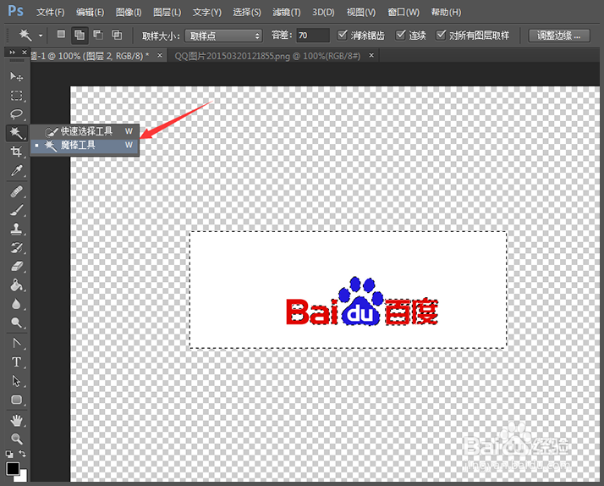Open the 窗口(W) menu
604x486 pixels.
tap(404, 13)
